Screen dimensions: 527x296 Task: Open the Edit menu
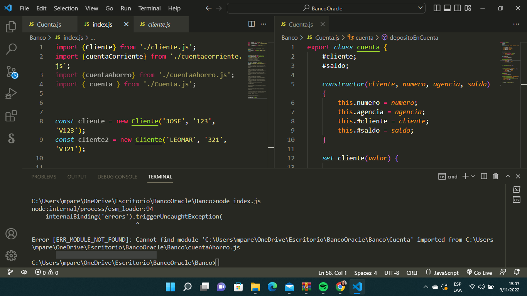[41, 8]
